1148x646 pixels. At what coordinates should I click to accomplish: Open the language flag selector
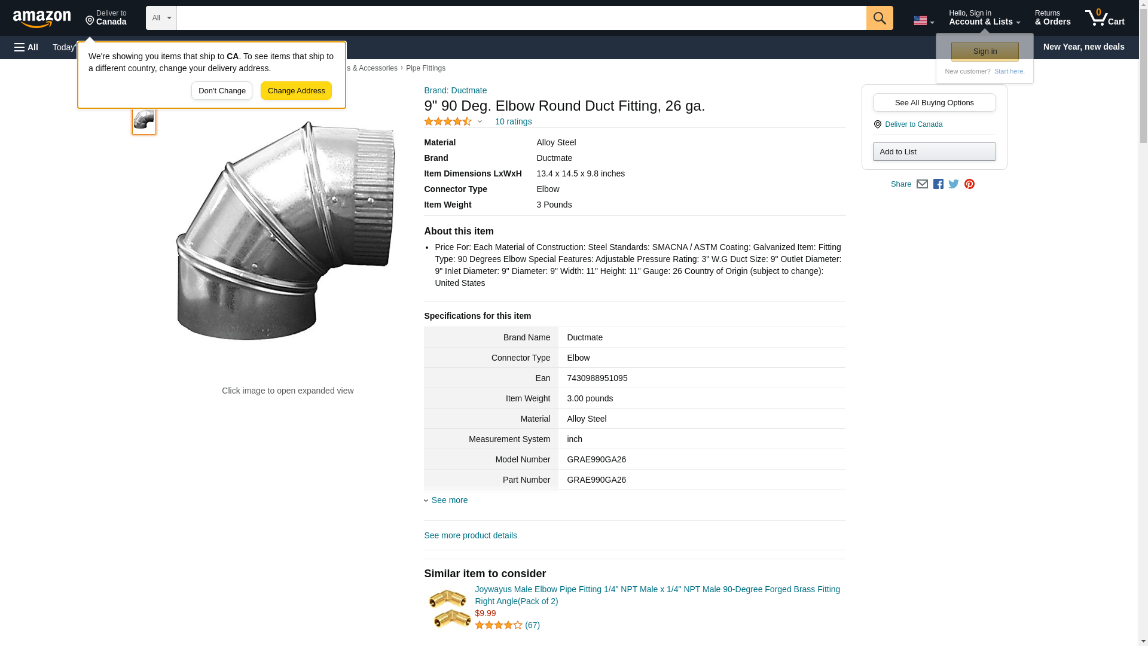923,20
